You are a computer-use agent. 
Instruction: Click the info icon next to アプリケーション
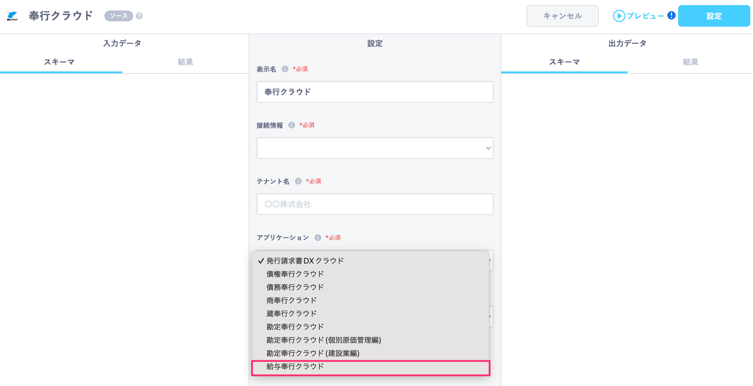pos(318,238)
